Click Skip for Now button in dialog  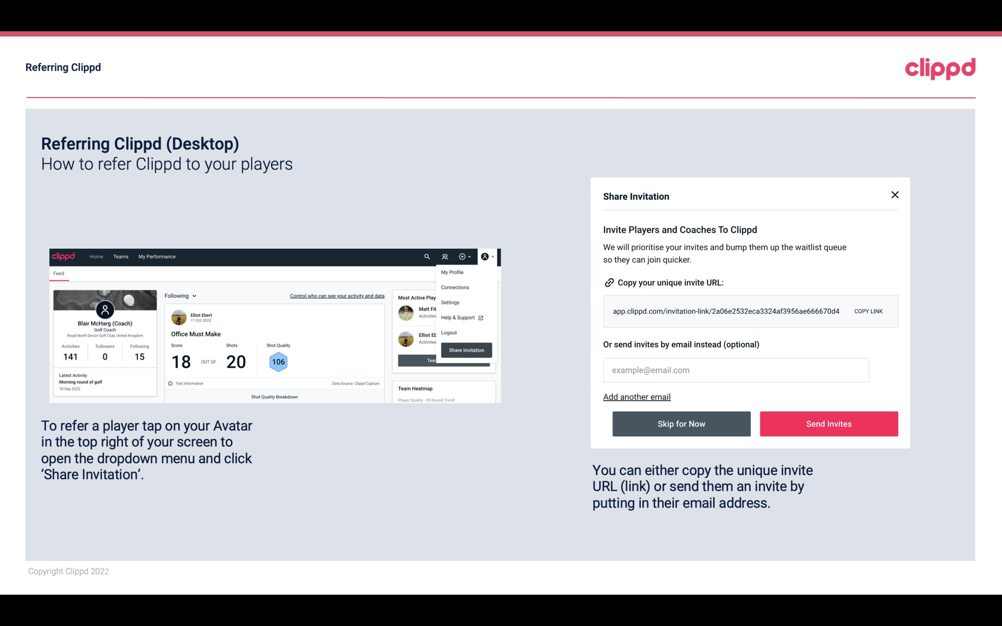pyautogui.click(x=681, y=423)
